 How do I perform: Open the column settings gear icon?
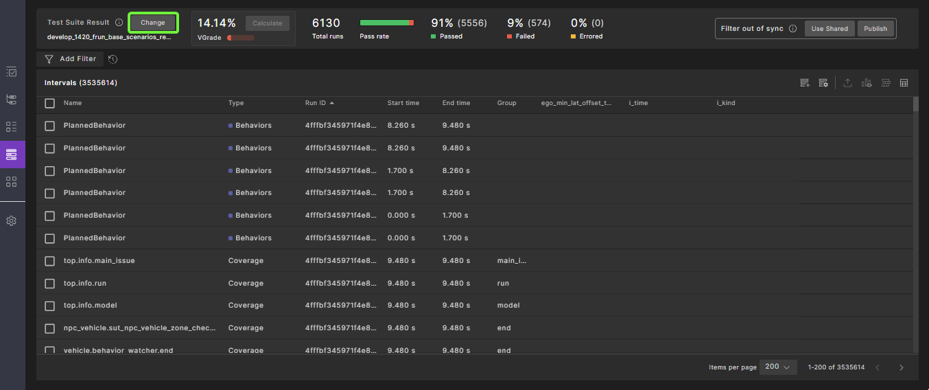[x=823, y=83]
